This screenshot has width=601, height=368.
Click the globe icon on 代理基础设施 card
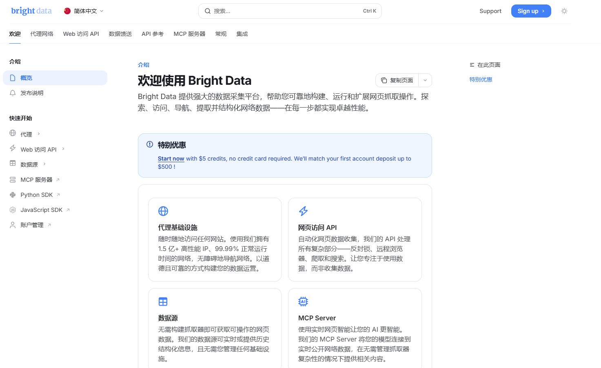(x=163, y=211)
